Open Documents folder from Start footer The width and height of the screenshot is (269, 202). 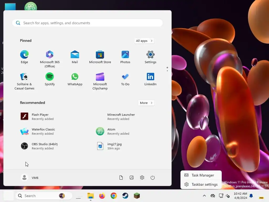[x=121, y=178]
